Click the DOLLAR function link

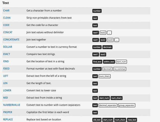pos(8,47)
